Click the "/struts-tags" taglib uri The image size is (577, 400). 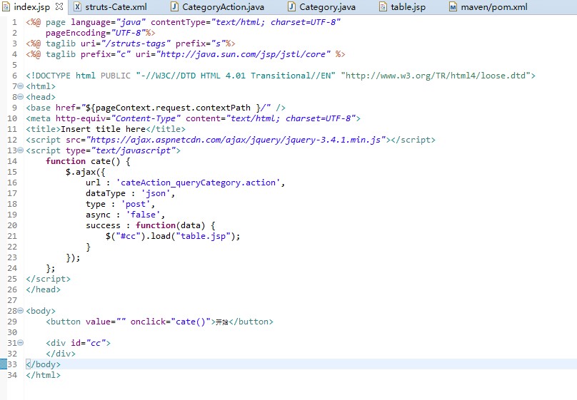click(x=136, y=43)
